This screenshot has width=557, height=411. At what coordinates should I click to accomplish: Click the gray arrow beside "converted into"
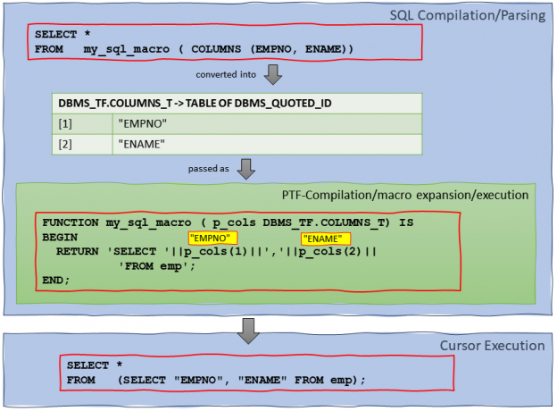tap(273, 75)
